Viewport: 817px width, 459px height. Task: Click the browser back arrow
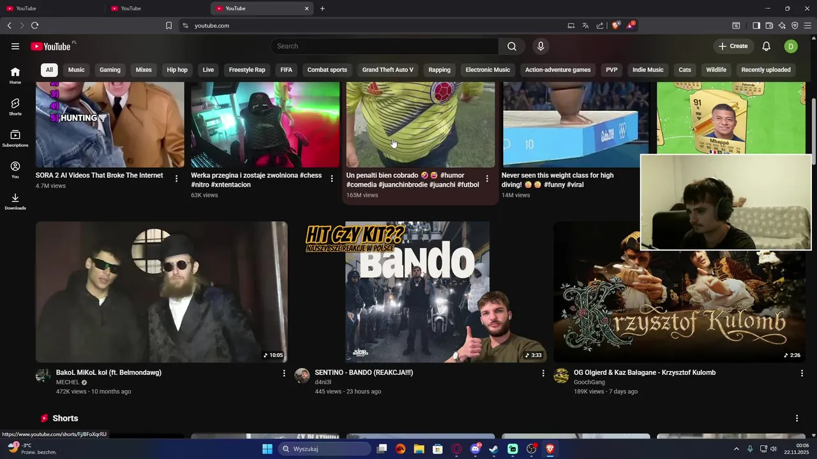[x=9, y=25]
